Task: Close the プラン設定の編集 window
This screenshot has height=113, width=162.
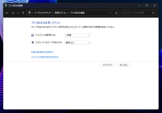Action: click(154, 6)
